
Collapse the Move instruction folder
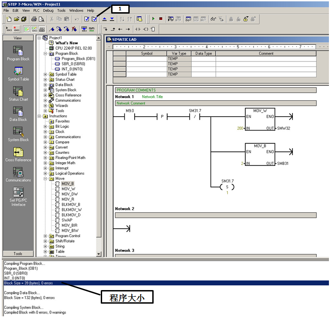click(x=46, y=178)
